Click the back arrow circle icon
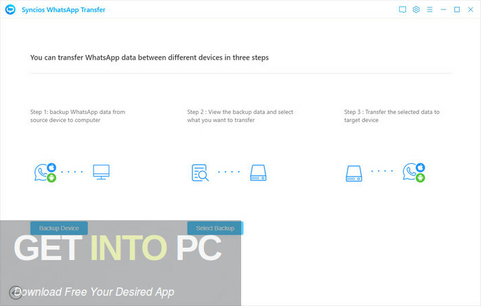The image size is (481, 306). (x=15, y=293)
